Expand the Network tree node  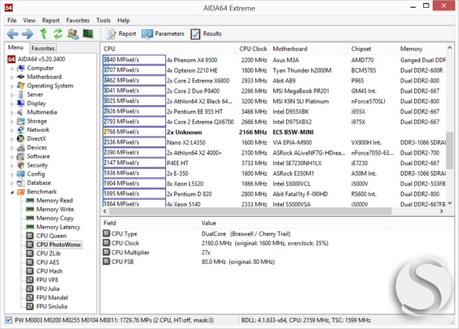coord(12,130)
